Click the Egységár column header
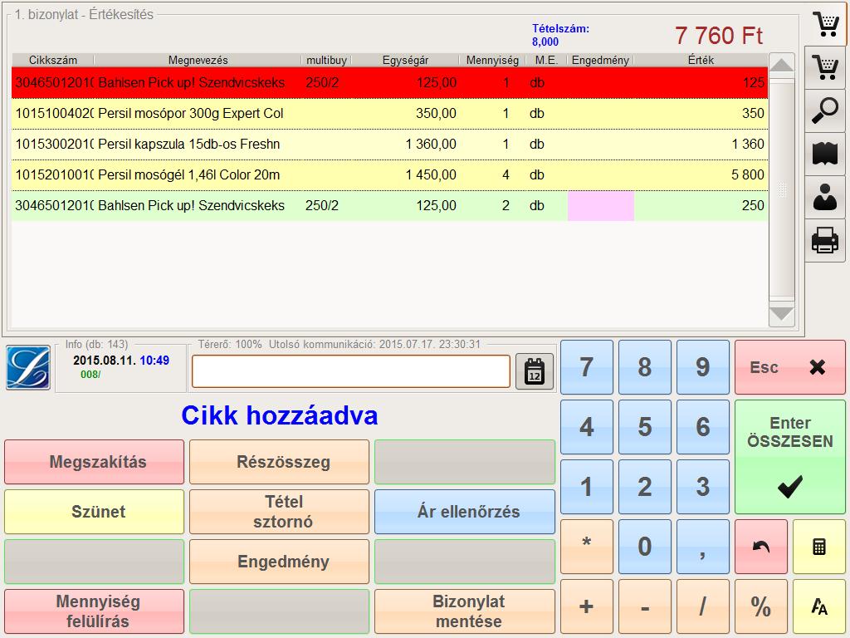 (x=405, y=60)
